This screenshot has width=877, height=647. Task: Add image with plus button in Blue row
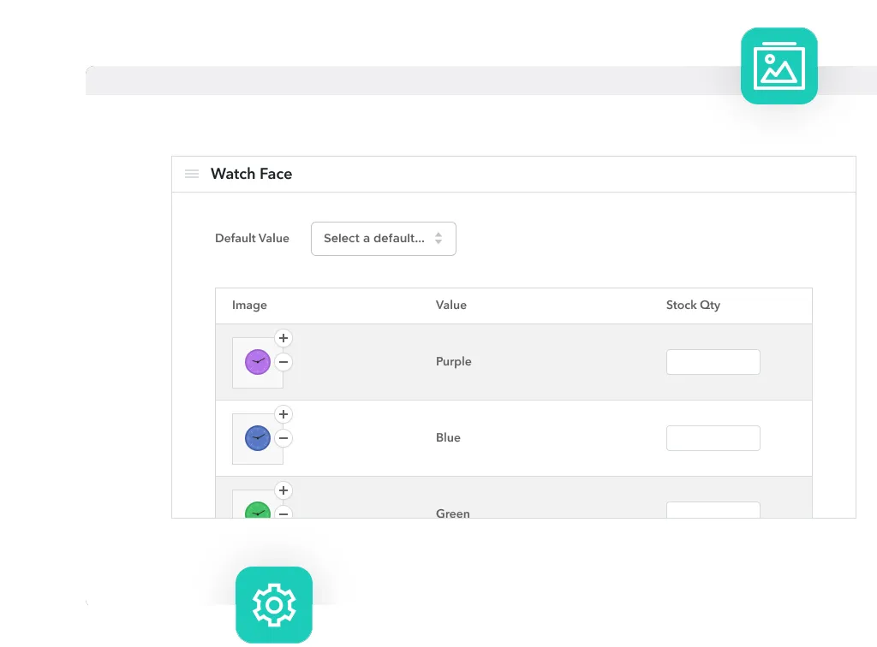pyautogui.click(x=283, y=414)
